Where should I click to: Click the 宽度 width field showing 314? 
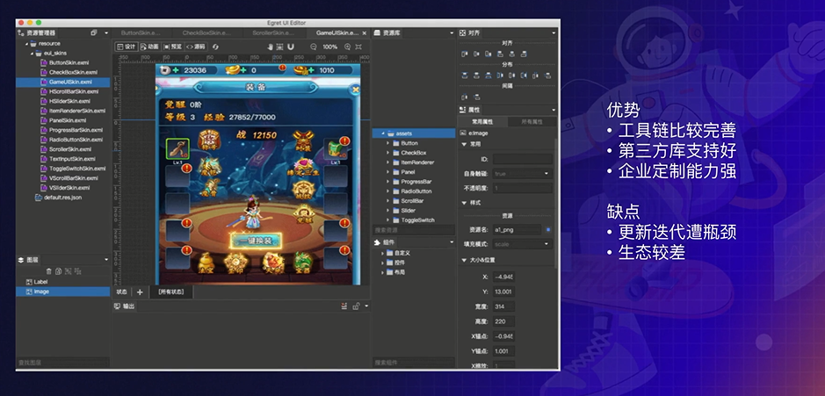[x=504, y=306]
